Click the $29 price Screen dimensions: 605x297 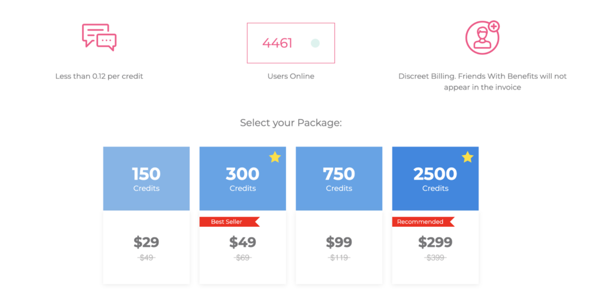[x=147, y=242]
